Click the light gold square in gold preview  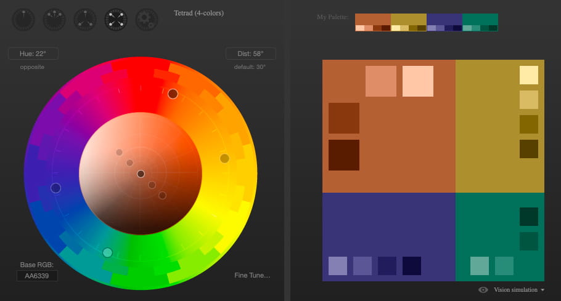point(529,100)
